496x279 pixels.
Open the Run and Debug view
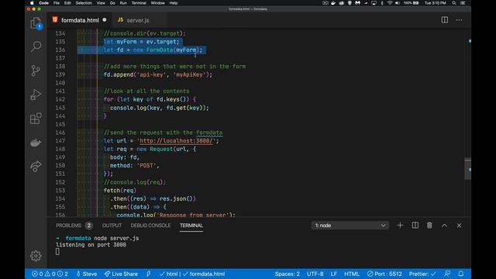36,95
